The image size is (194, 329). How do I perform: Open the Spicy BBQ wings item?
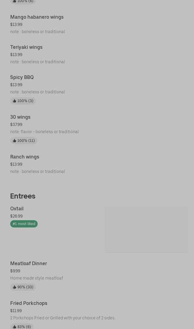point(22,77)
